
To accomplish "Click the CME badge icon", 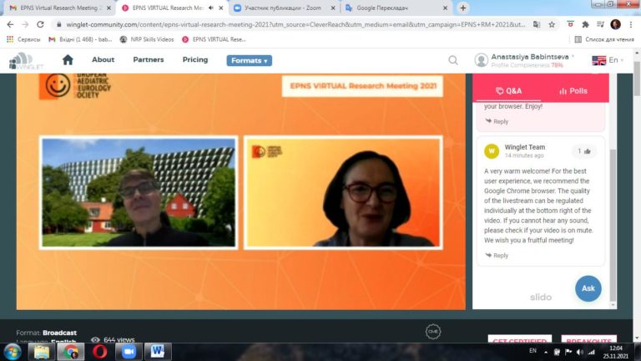I will click(432, 330).
